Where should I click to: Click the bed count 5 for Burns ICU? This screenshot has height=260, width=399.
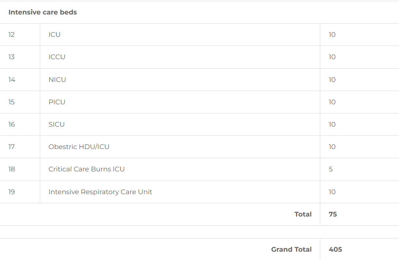(331, 169)
